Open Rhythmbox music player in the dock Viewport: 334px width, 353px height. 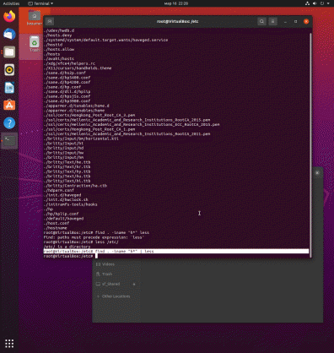[x=9, y=70]
